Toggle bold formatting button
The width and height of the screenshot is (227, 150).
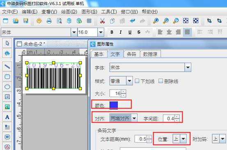click(112, 32)
